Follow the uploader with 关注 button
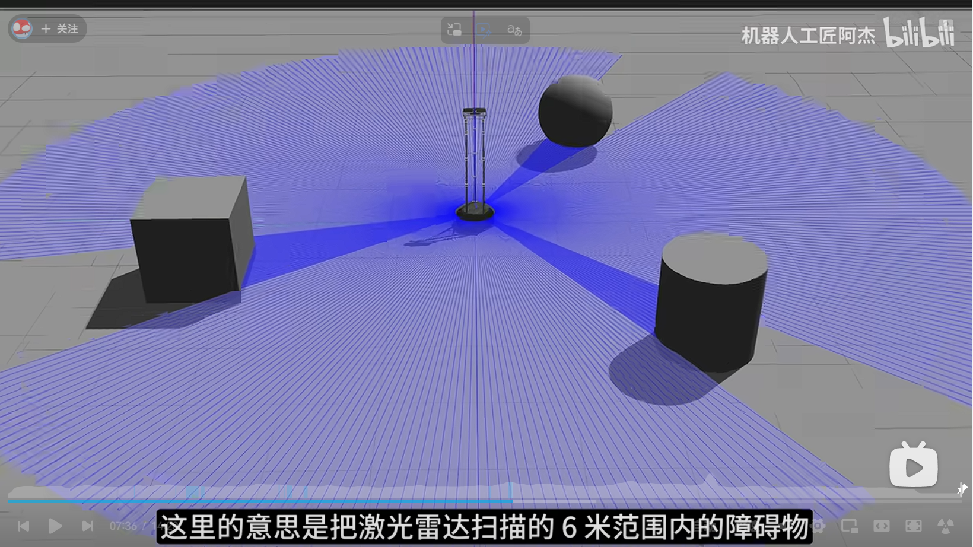This screenshot has height=547, width=973. pyautogui.click(x=59, y=28)
